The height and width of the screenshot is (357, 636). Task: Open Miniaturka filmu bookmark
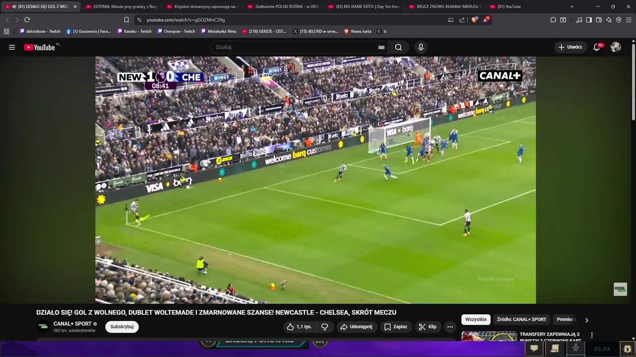219,31
